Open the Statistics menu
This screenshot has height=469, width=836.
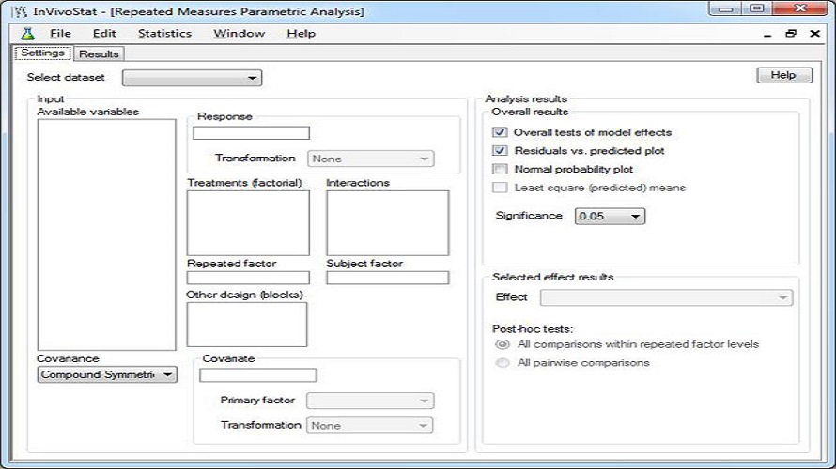[164, 34]
